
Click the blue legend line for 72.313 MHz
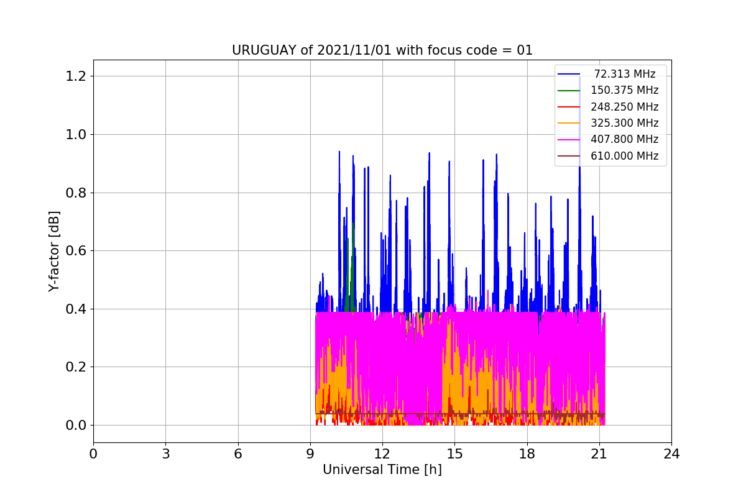[569, 74]
